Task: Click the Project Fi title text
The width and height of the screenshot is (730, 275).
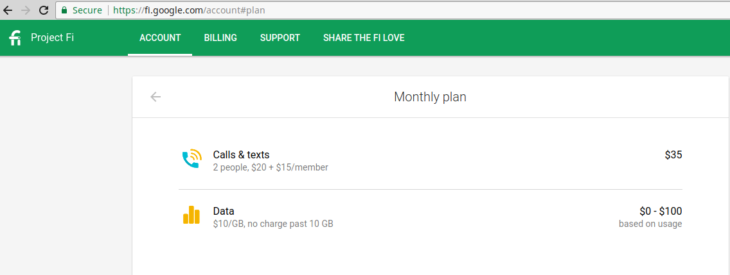Action: pos(52,38)
